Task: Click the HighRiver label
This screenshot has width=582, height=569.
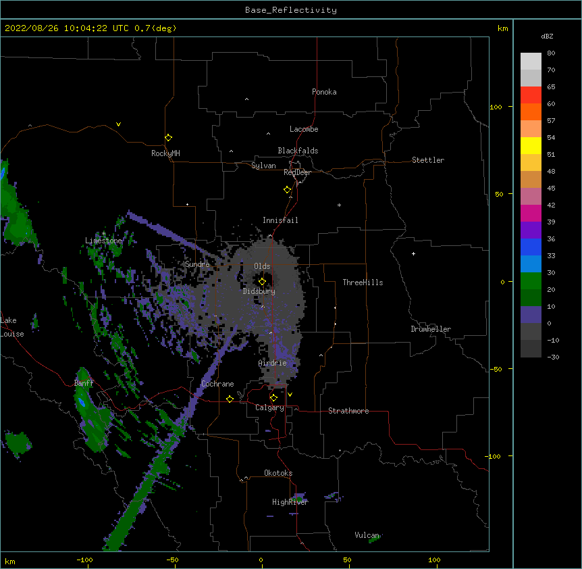Action: 290,502
